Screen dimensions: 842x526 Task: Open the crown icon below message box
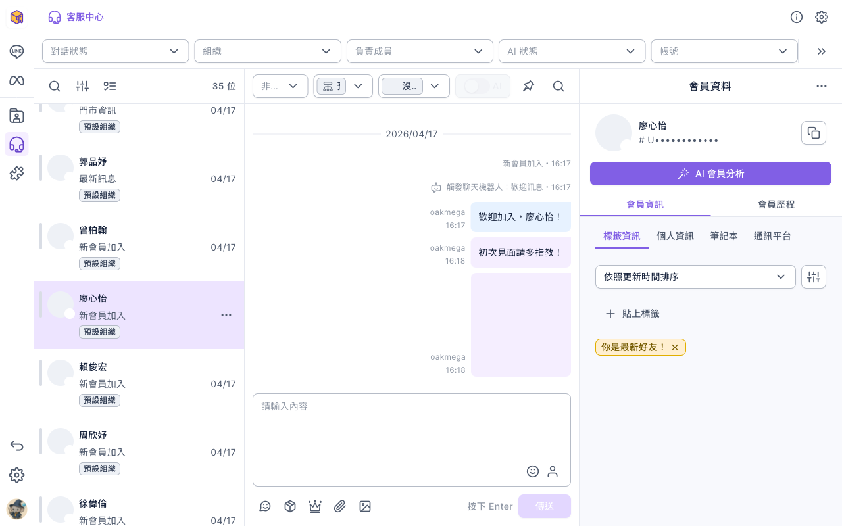(315, 506)
